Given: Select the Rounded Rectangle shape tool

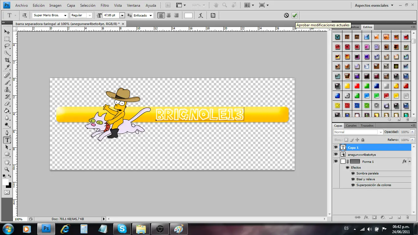Looking at the screenshot, I should click(x=7, y=154).
